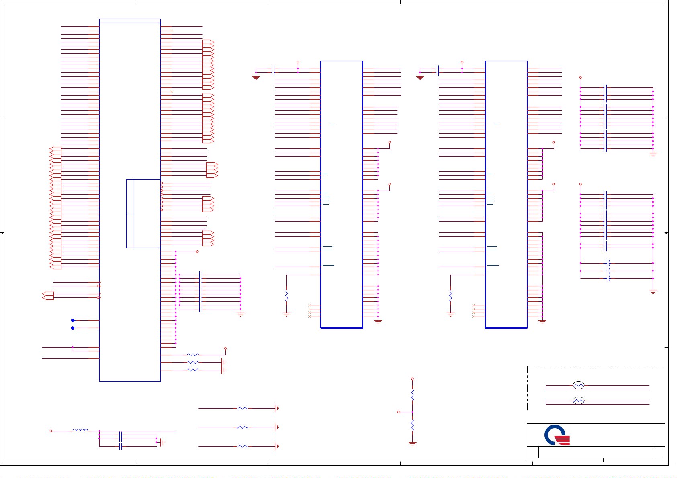Click the upper resistor of the vertical divider
Screen dimensions: 677x478
tap(412, 395)
